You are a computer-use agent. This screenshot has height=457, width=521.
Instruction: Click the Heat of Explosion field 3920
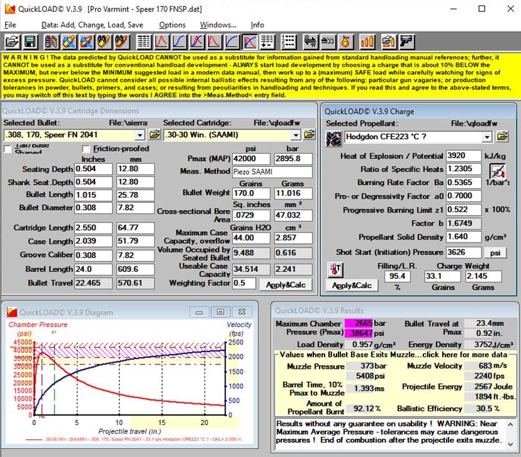pos(463,156)
